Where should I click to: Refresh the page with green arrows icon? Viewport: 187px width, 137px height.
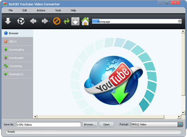pyautogui.click(x=66, y=21)
